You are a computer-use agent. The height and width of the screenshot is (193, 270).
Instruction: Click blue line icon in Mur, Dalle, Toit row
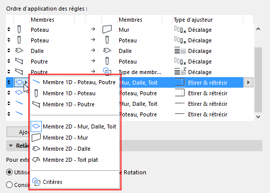(19, 103)
